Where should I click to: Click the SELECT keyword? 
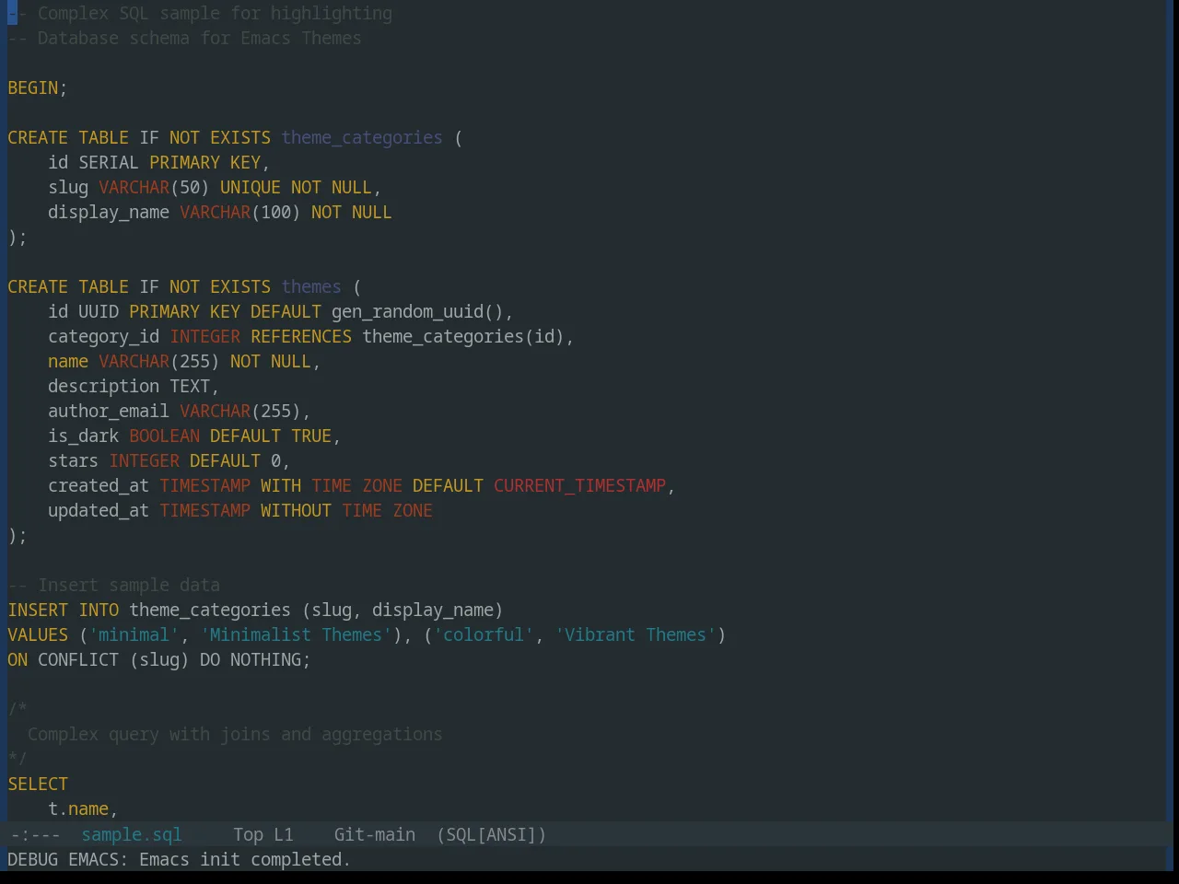point(38,785)
